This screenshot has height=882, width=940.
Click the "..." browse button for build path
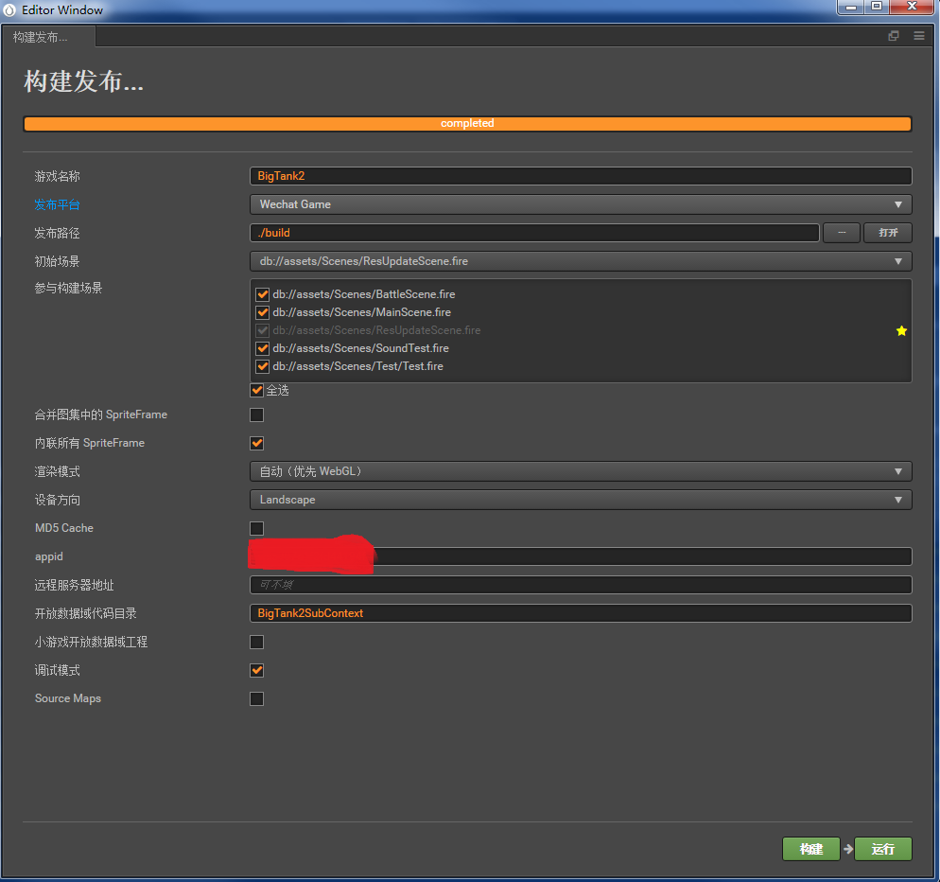coord(842,233)
